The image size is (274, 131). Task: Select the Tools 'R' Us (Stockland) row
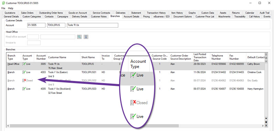(135, 91)
